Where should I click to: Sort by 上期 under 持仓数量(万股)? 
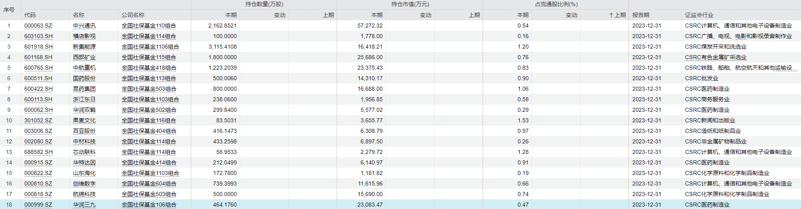328,15
